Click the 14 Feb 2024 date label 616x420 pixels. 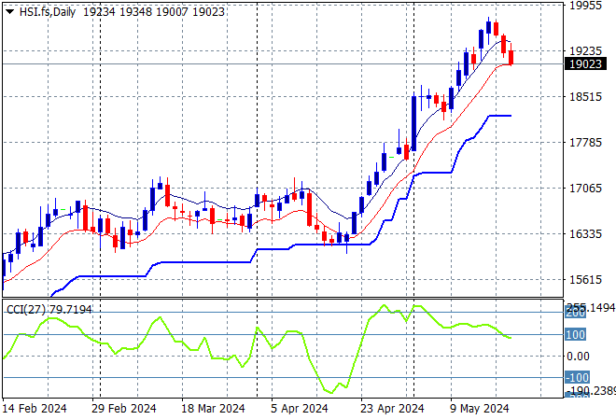pos(35,409)
